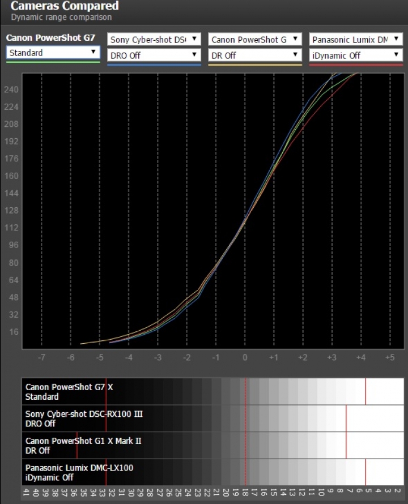Click the +5 EV label on x-axis
Viewport: 408px width, 504px height.
click(x=390, y=357)
